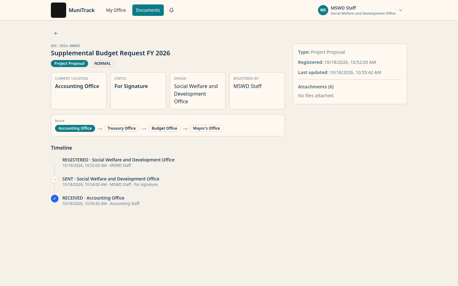Screen dimensions: 458x286
Task: Click Social Welfare and Development Office subtitle
Action: pos(363,13)
